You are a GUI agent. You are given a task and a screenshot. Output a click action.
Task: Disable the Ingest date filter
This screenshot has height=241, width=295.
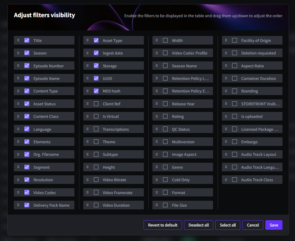96,53
